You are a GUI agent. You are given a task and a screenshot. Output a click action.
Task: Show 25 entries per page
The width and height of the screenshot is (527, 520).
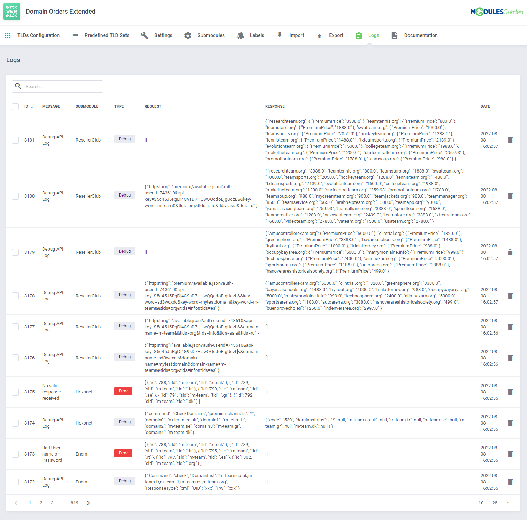(495, 503)
